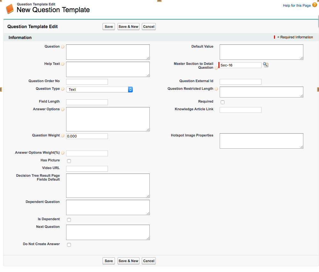319x272 pixels.
Task: Click the orange help question mark icon
Action: coord(315,5)
